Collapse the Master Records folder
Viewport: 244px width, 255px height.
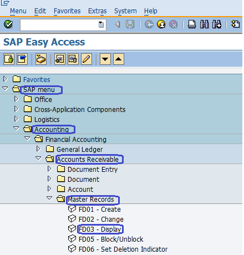coord(49,198)
